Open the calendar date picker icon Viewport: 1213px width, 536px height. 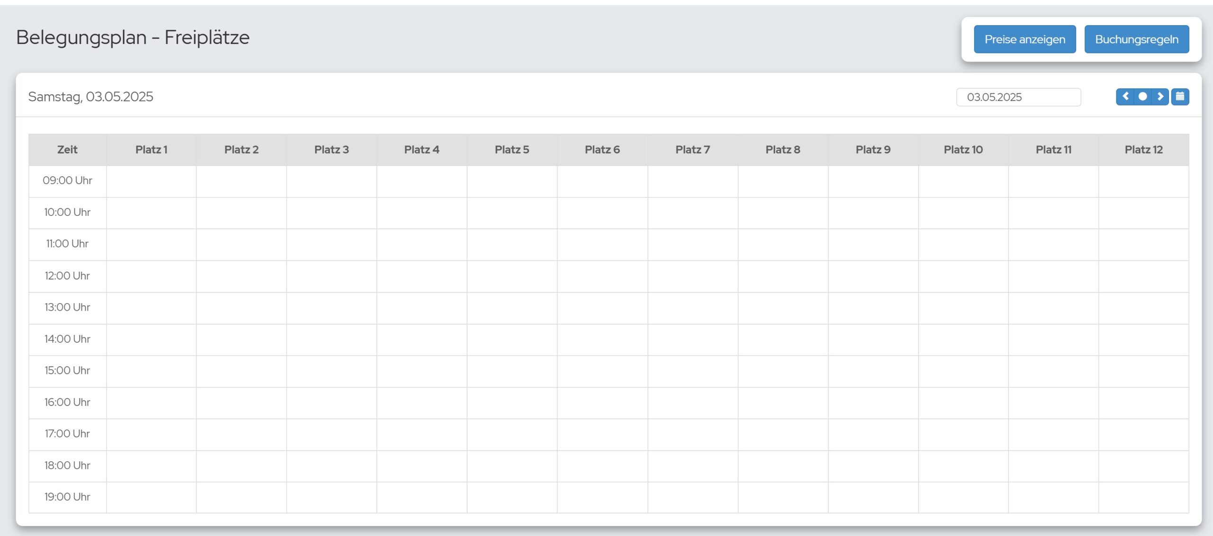(x=1180, y=97)
